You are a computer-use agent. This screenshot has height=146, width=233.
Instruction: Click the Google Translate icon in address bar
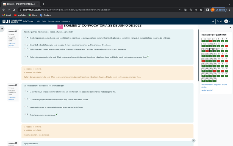[x=185, y=10]
